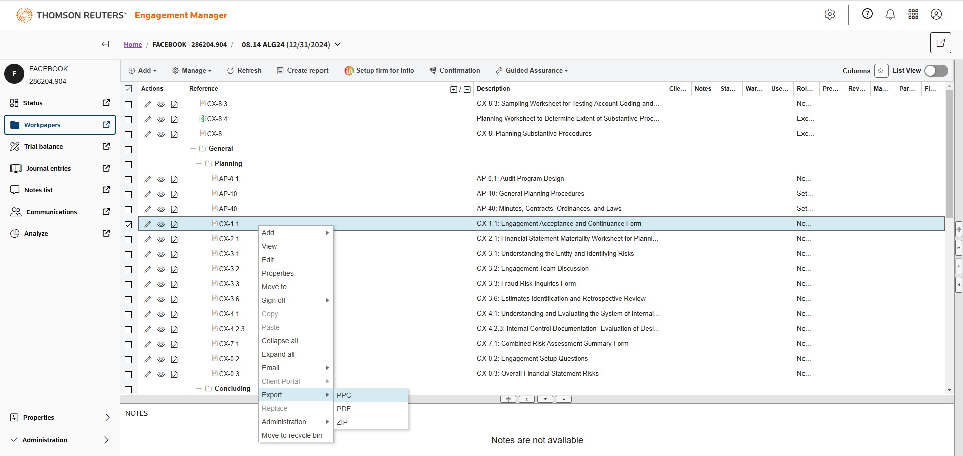Choose ZIP from Export submenu
This screenshot has height=456, width=963.
371,422
